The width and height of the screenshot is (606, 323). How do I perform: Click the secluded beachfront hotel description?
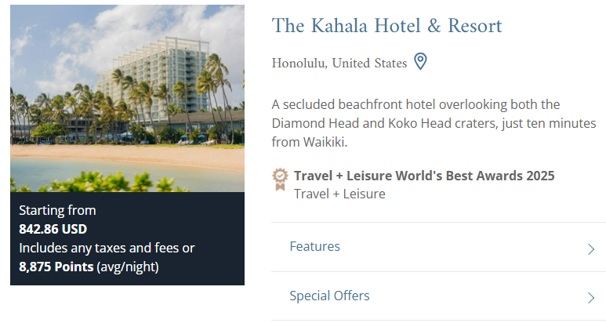tap(434, 123)
